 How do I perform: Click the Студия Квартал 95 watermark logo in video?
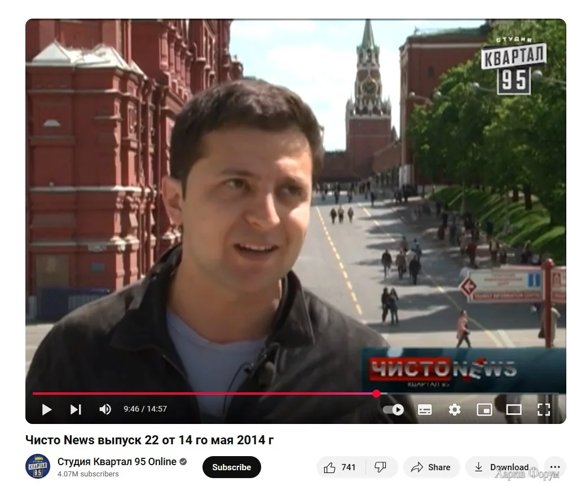coord(514,65)
